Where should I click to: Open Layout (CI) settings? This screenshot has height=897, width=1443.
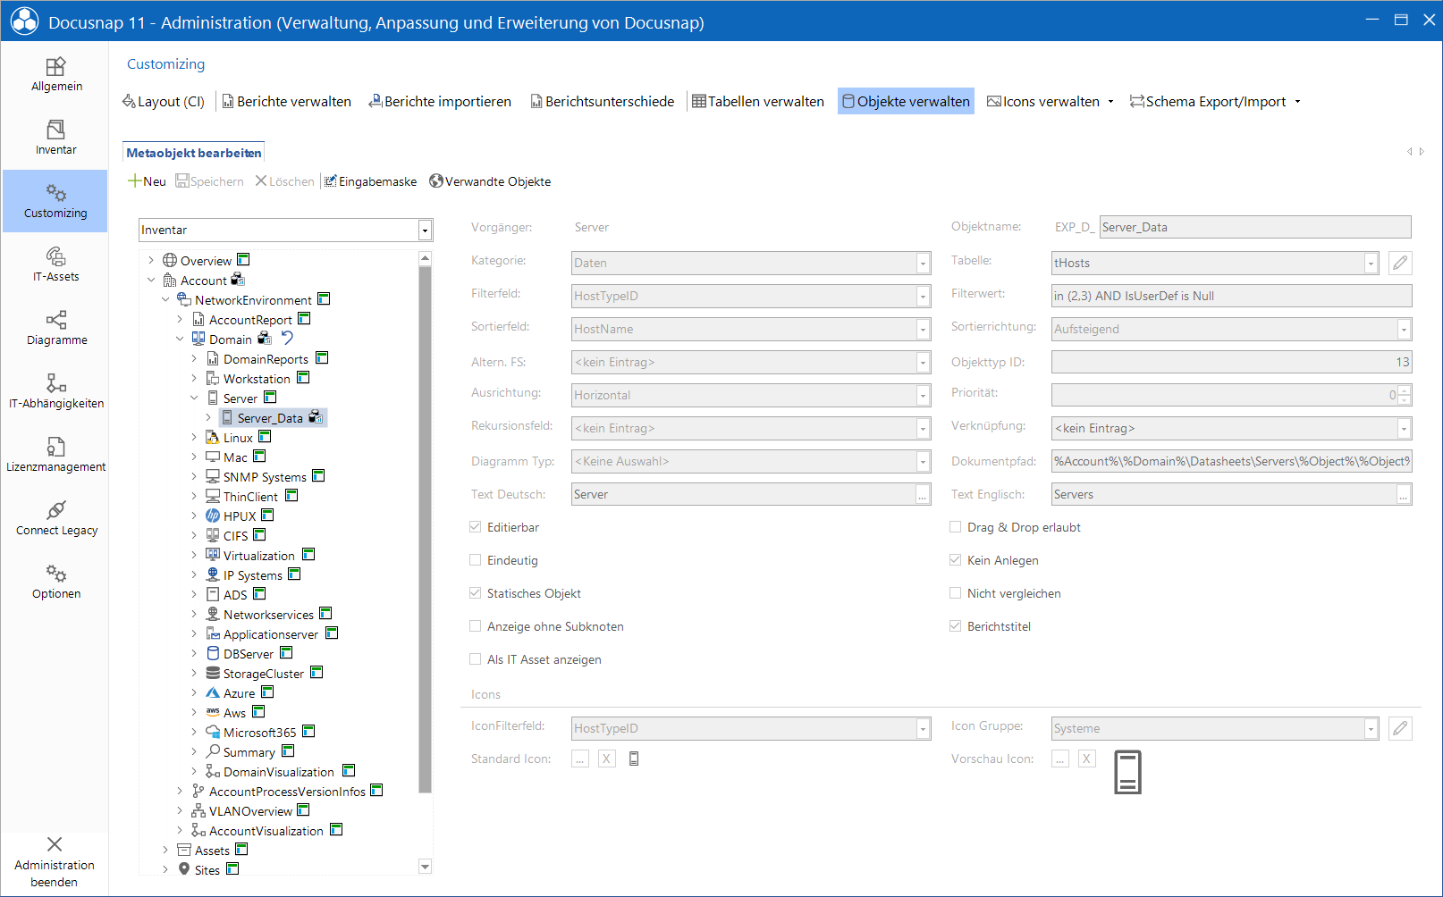[164, 102]
